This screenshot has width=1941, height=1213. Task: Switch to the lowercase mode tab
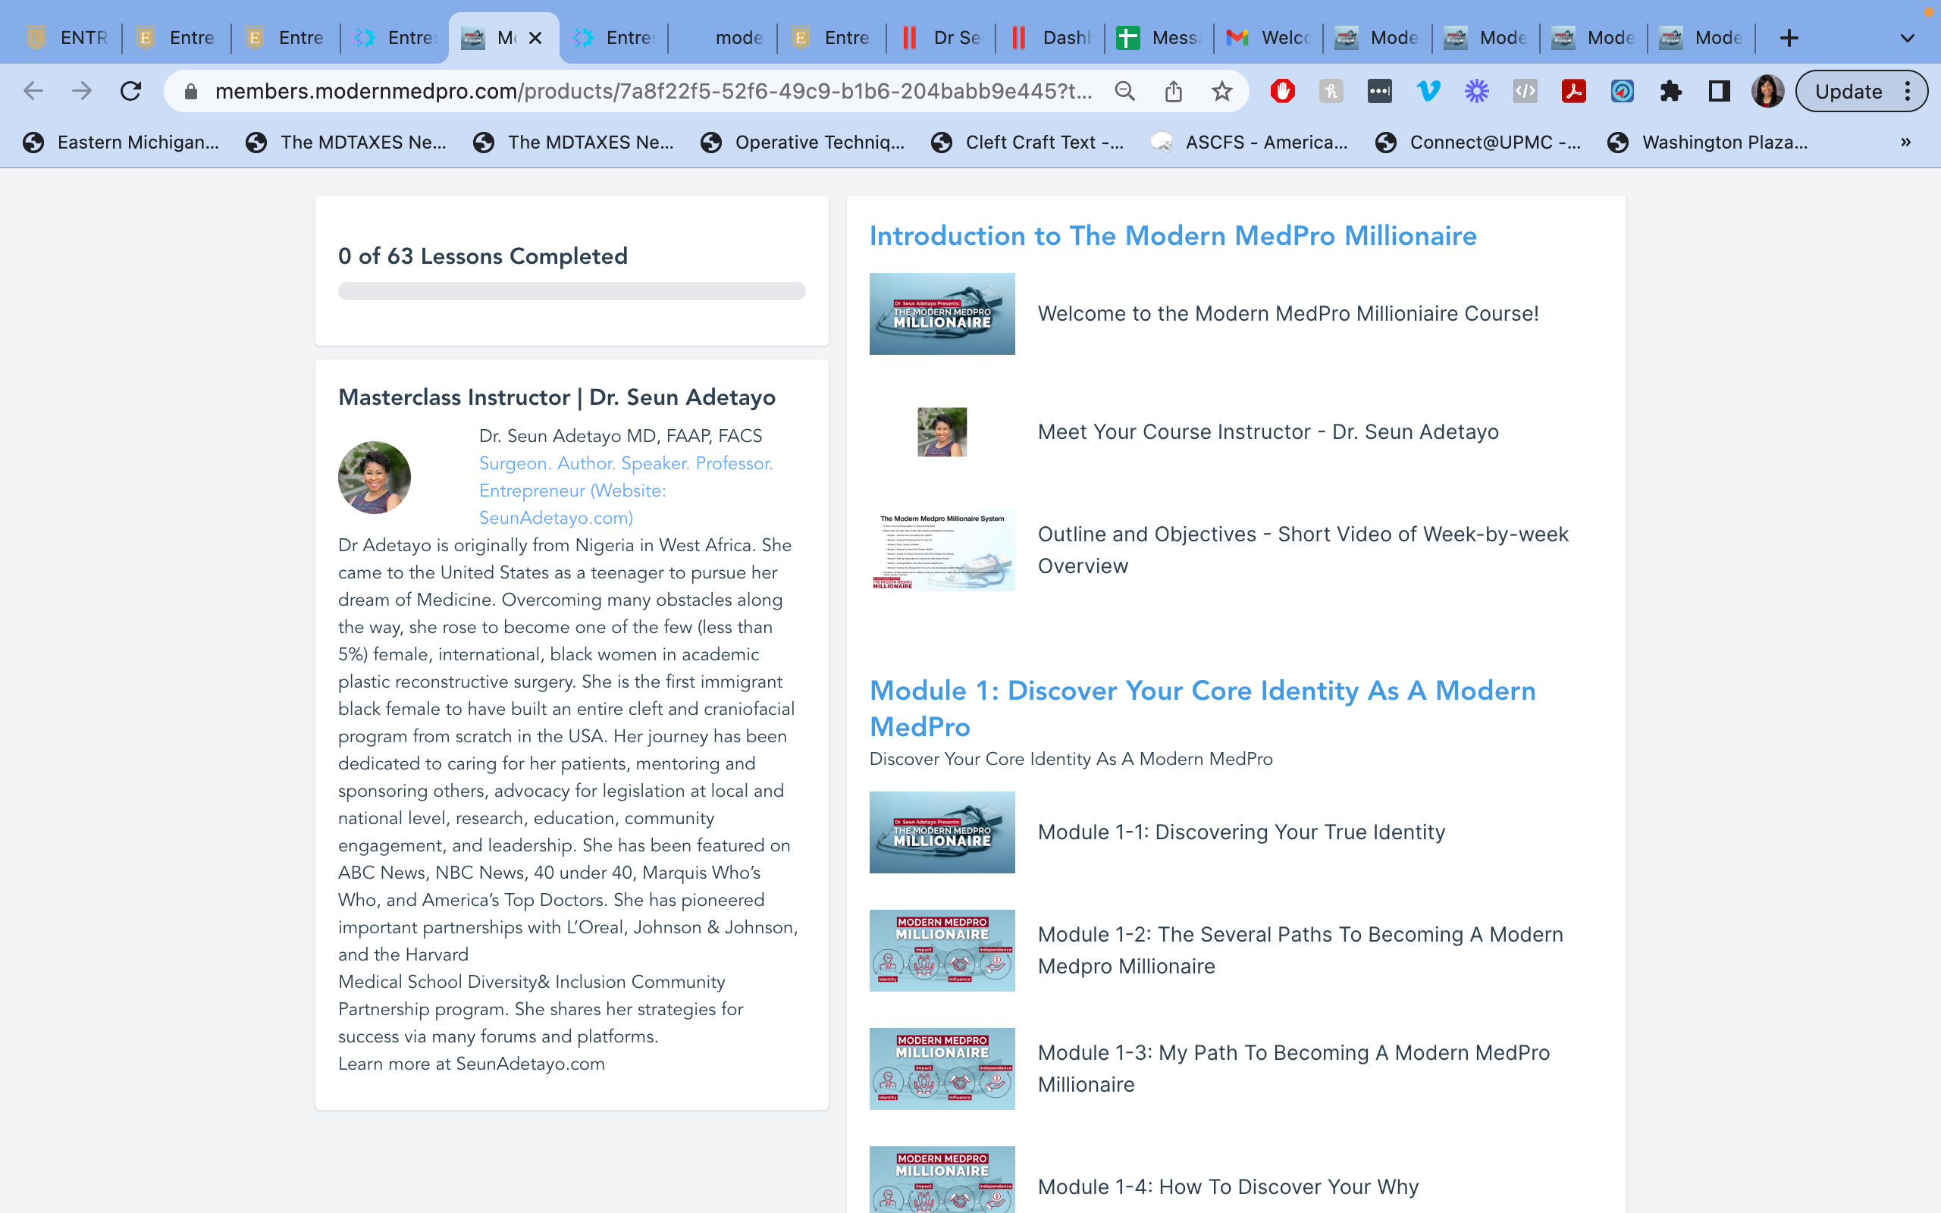click(723, 38)
